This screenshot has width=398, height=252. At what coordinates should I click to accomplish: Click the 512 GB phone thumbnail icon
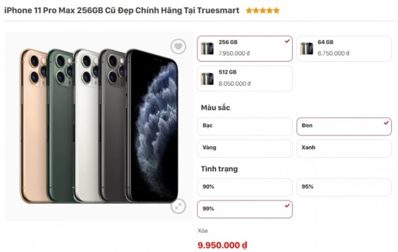click(x=208, y=79)
